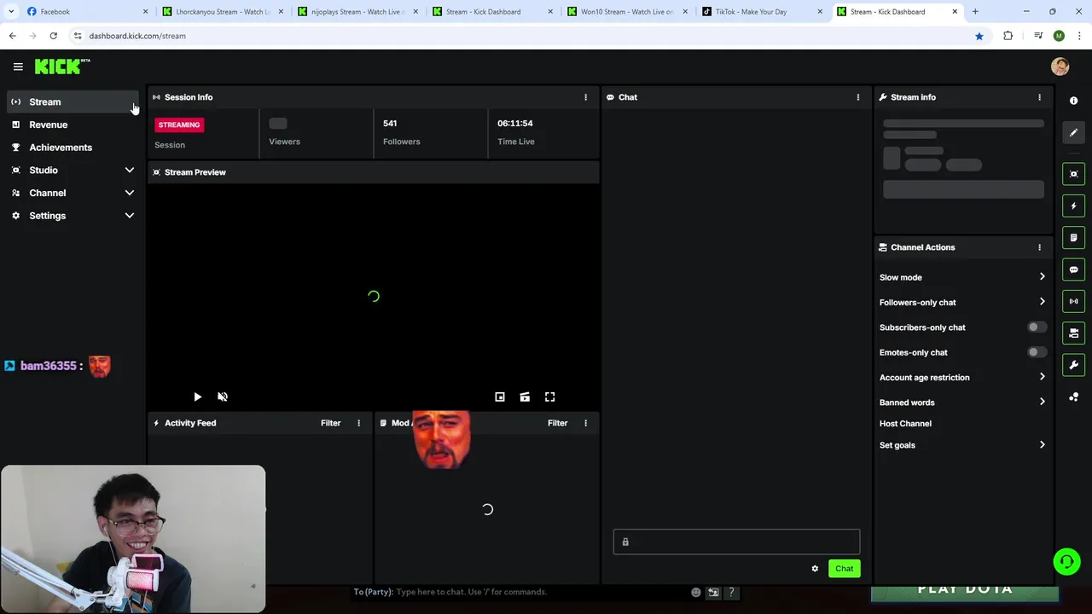Enter fullscreen on stream preview
1092x614 pixels.
(x=550, y=397)
